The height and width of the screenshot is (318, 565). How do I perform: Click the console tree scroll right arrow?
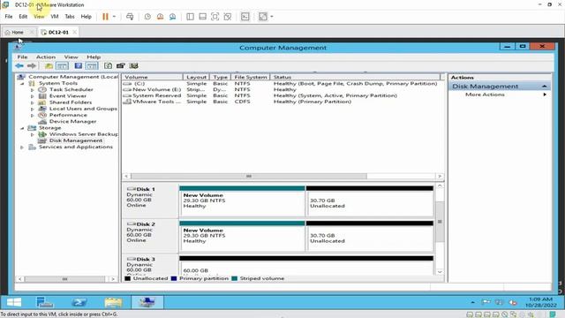[x=113, y=279]
